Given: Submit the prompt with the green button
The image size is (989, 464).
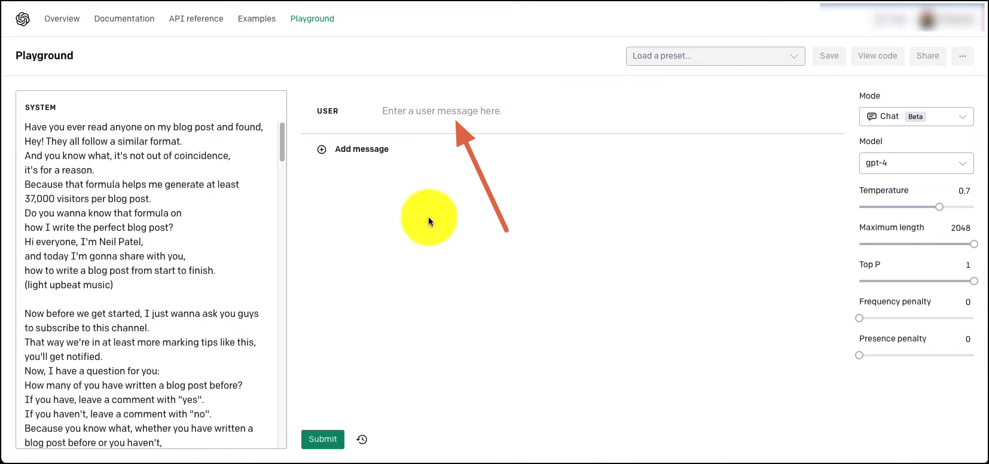Looking at the screenshot, I should click(x=323, y=439).
